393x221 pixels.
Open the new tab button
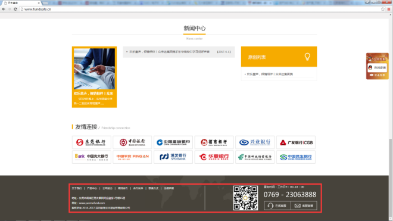click(45, 3)
